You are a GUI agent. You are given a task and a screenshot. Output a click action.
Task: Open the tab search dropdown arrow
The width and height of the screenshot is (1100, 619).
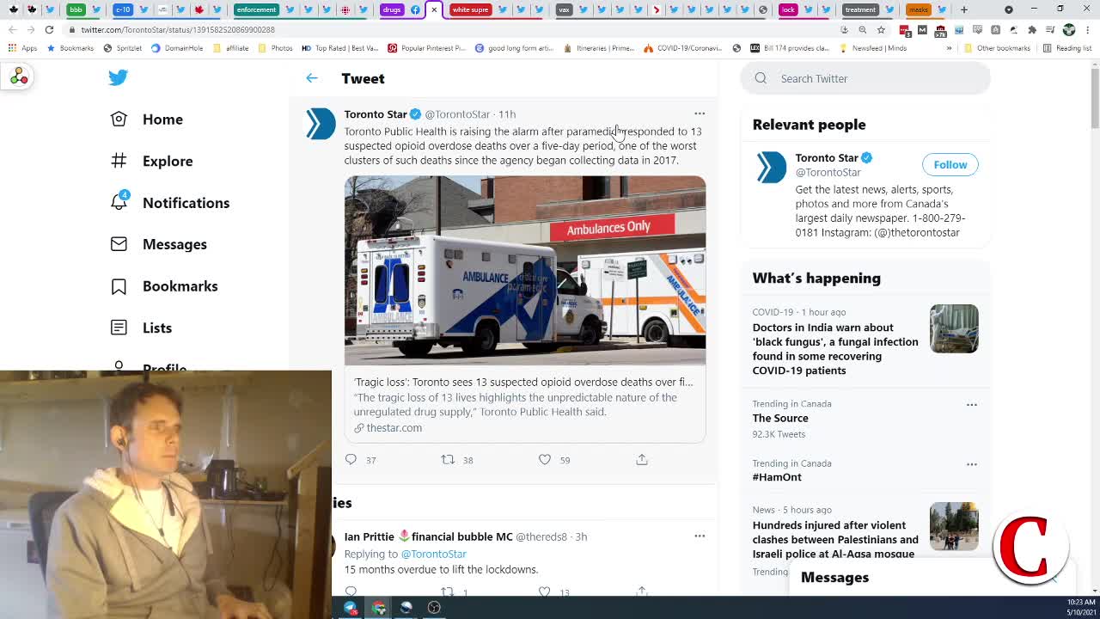[1009, 9]
